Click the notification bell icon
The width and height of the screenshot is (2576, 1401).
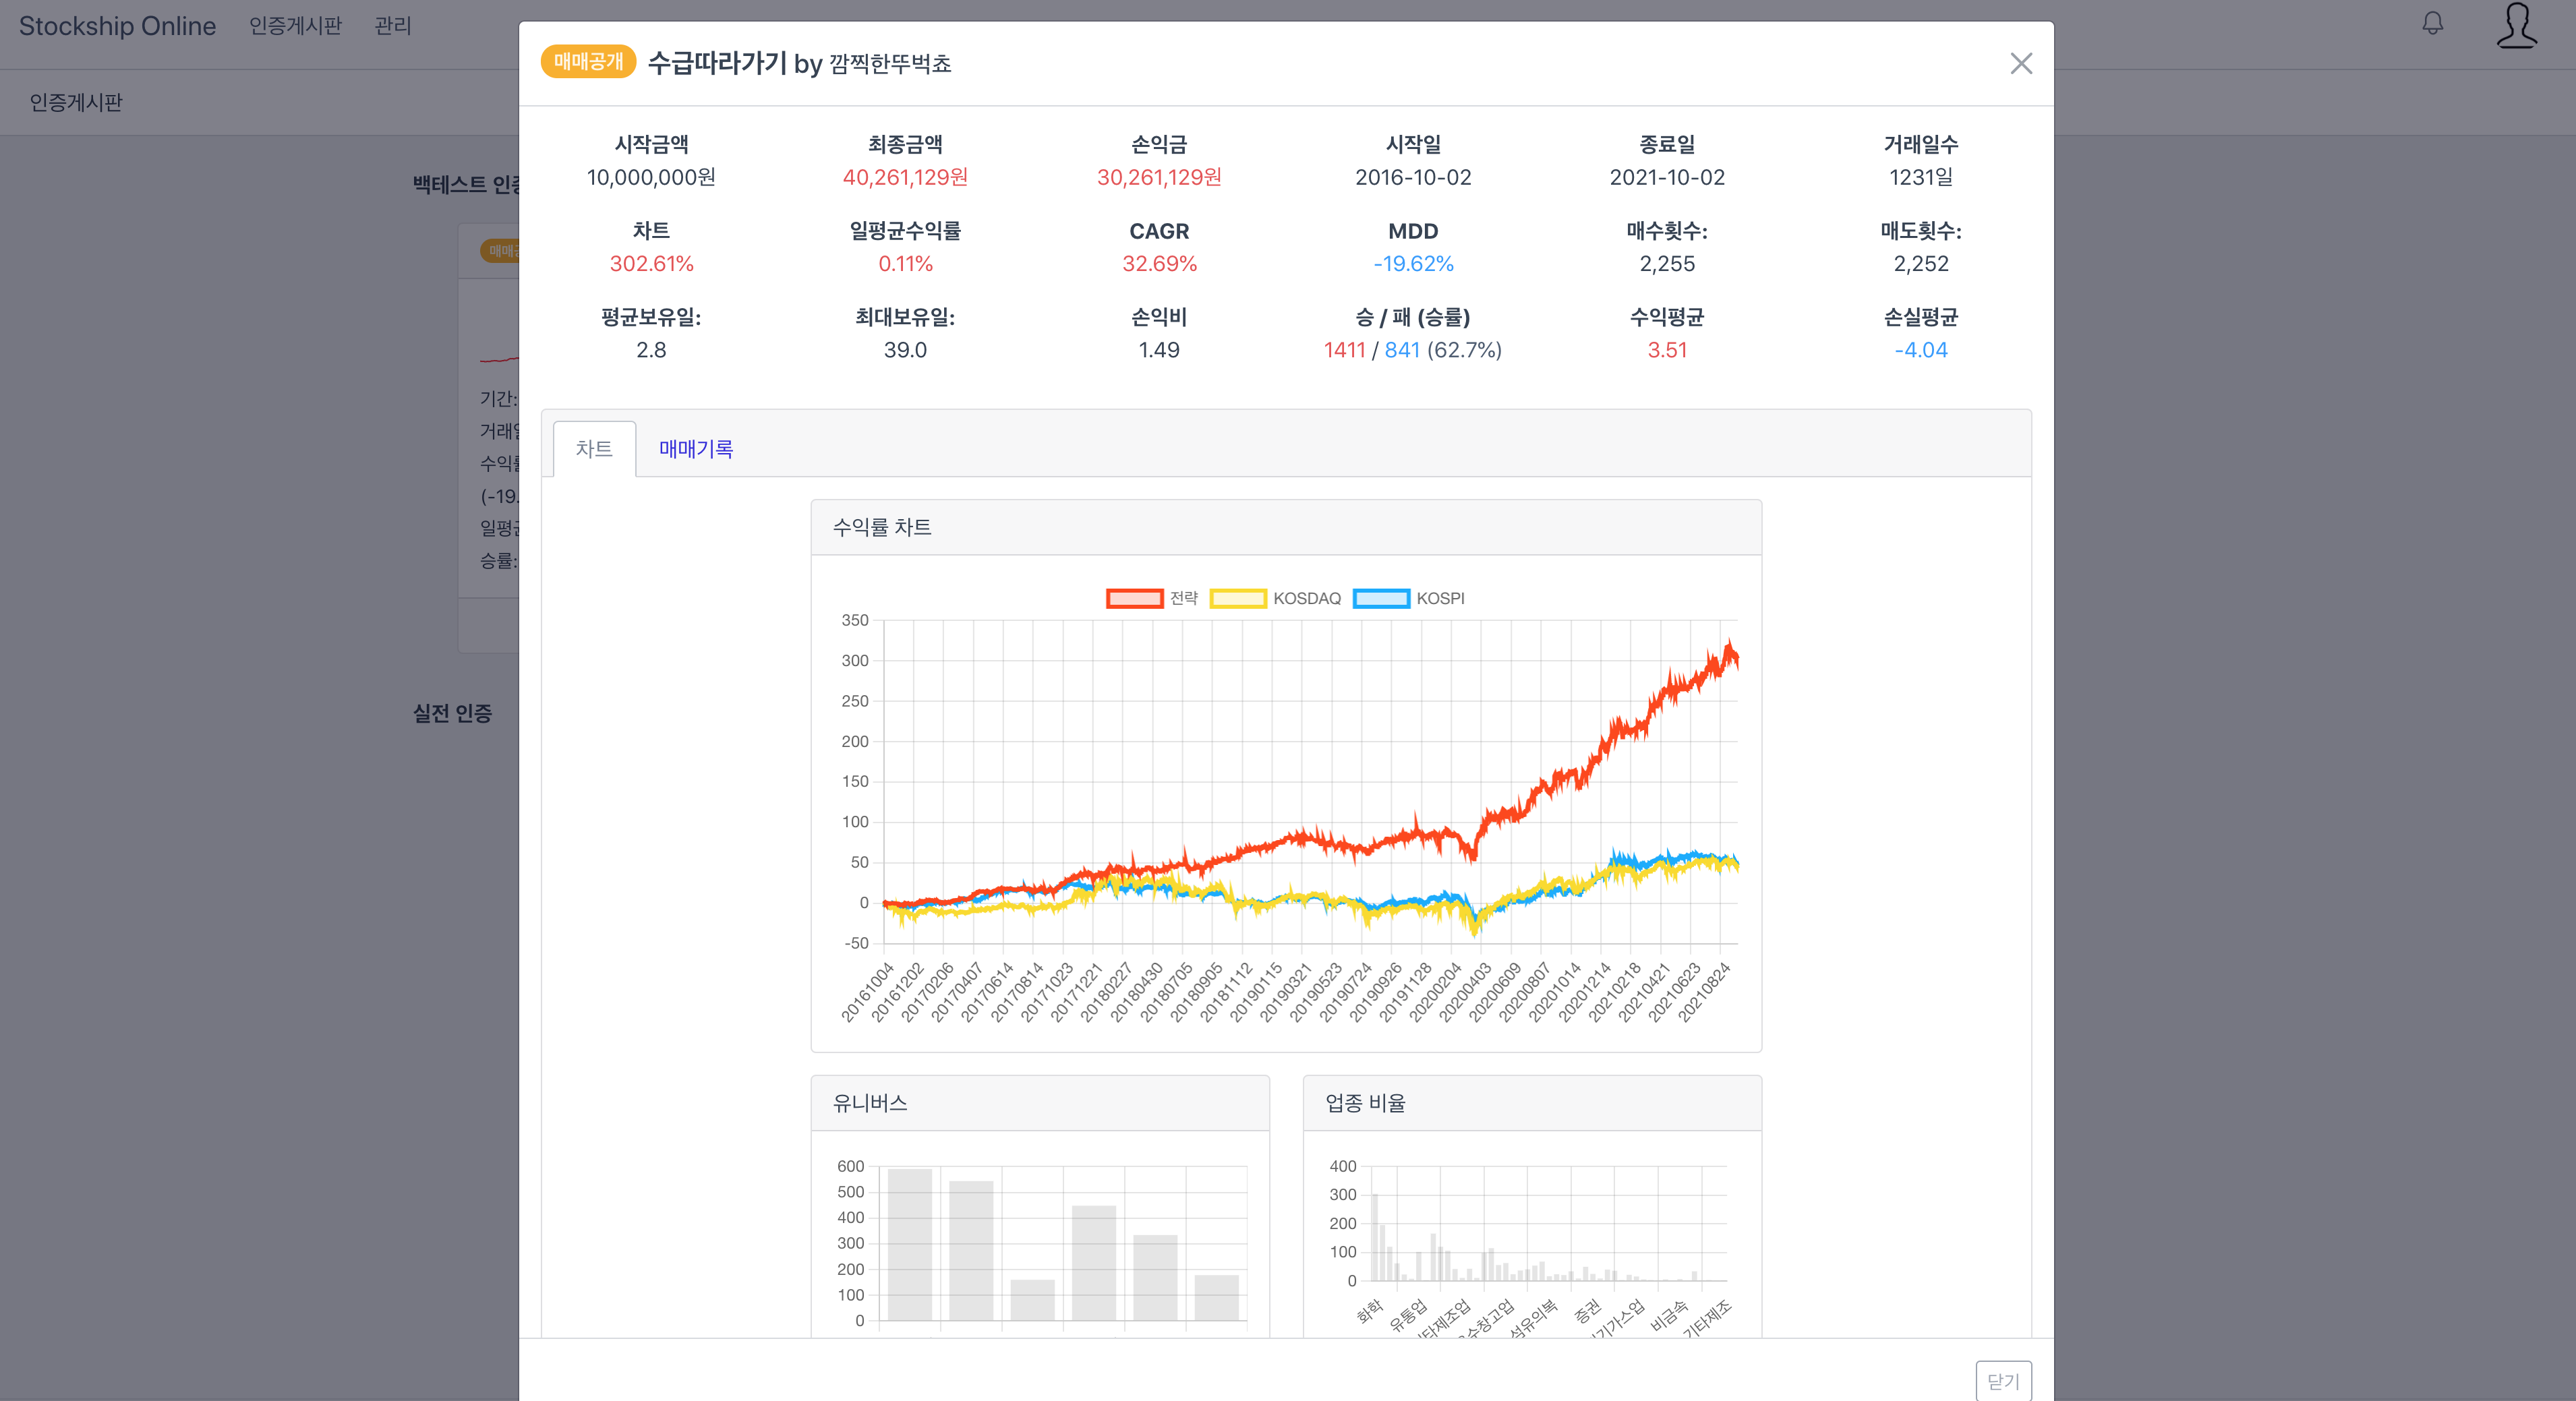coord(2432,23)
